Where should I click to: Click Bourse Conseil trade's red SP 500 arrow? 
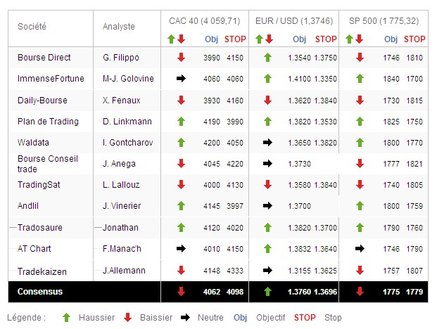click(x=360, y=164)
